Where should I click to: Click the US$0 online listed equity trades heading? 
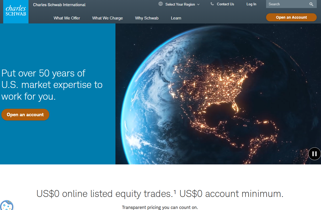160,193
